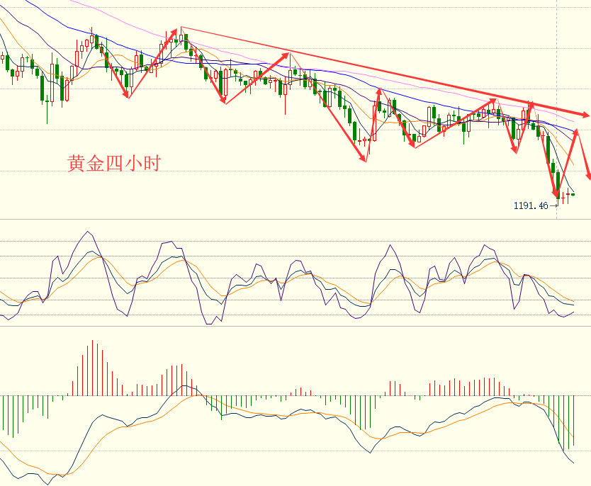Click the red arrowhead at the first swing low
Screen dimensions: 591x486
(128, 95)
